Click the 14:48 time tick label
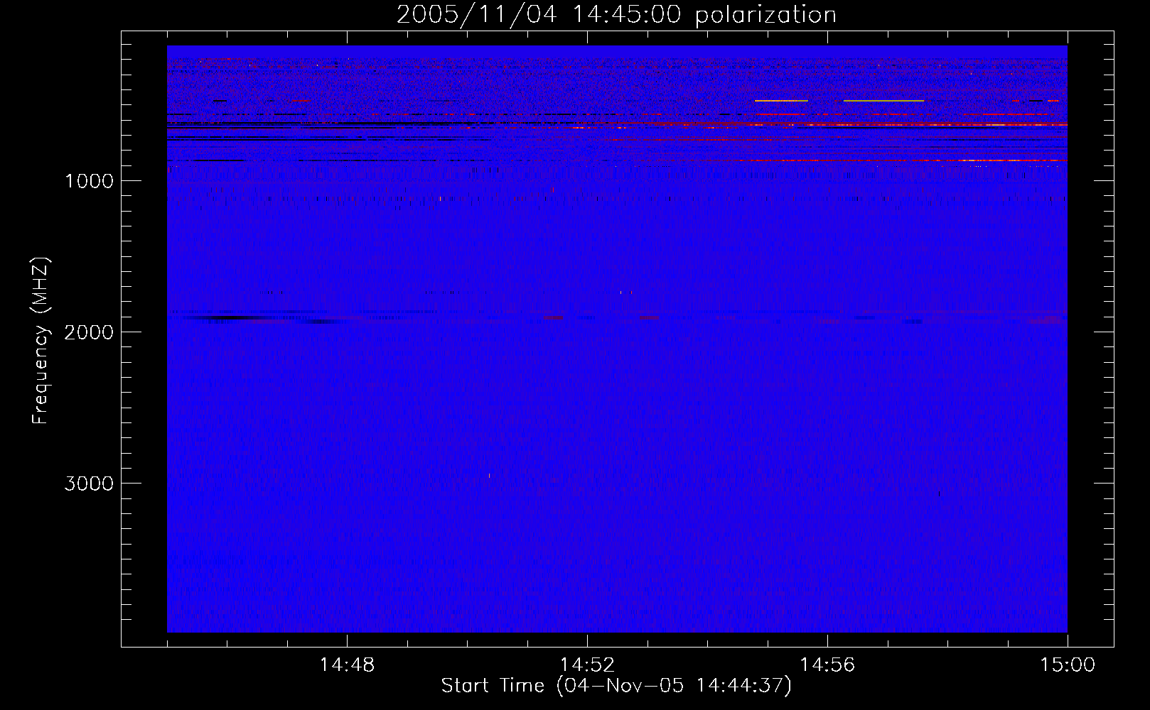This screenshot has height=710, width=1150. tap(347, 665)
